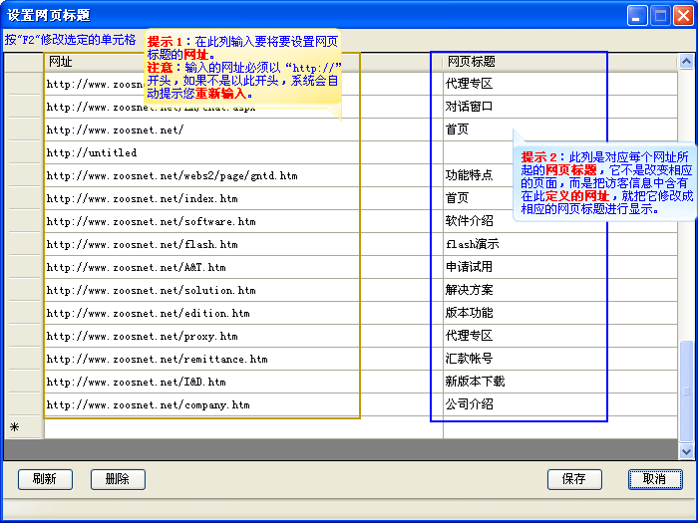
Task: Click the vertical scrollbar down arrow
Action: 685,449
